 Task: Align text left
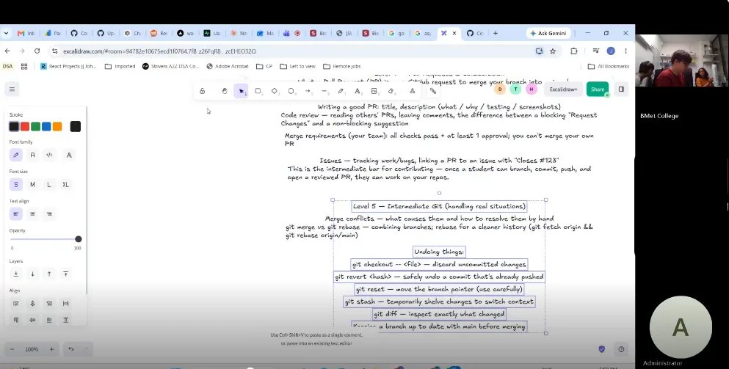16,214
